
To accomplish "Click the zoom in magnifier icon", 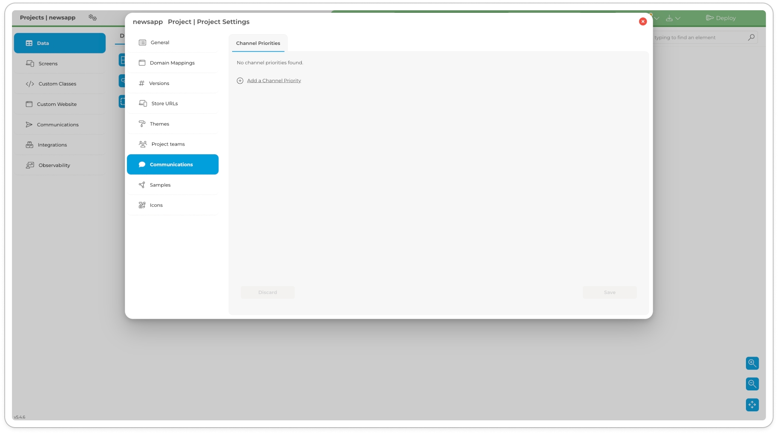I will [752, 363].
